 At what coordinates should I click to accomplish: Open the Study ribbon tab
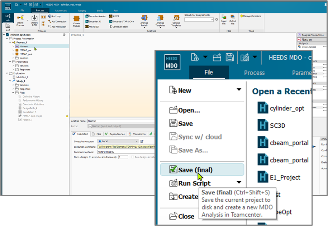click(100, 11)
